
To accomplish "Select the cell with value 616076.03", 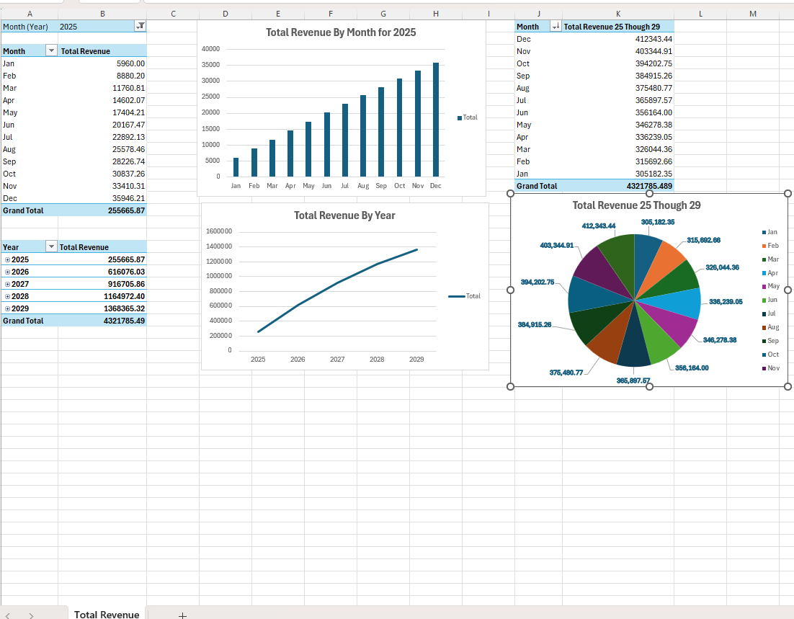I will [102, 272].
